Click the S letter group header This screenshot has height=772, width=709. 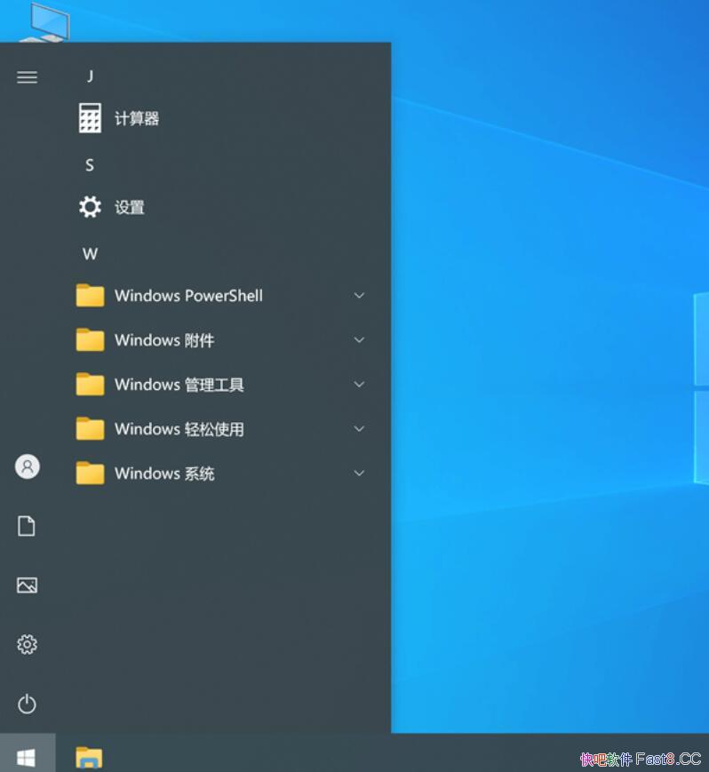(90, 165)
